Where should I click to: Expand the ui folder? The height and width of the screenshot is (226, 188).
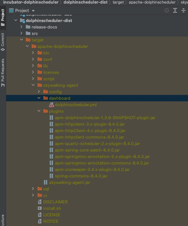point(33,195)
